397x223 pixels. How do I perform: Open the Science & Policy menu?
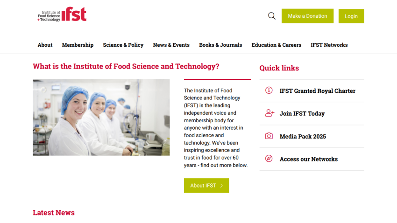[x=123, y=45]
